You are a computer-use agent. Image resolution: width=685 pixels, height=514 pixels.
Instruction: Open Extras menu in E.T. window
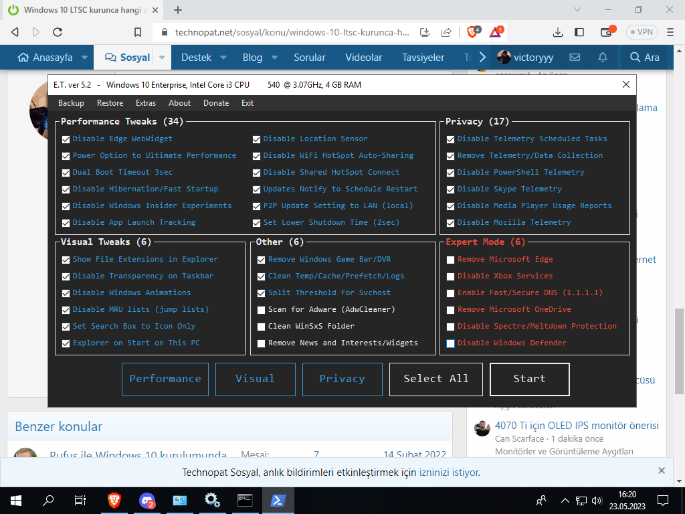pyautogui.click(x=146, y=103)
